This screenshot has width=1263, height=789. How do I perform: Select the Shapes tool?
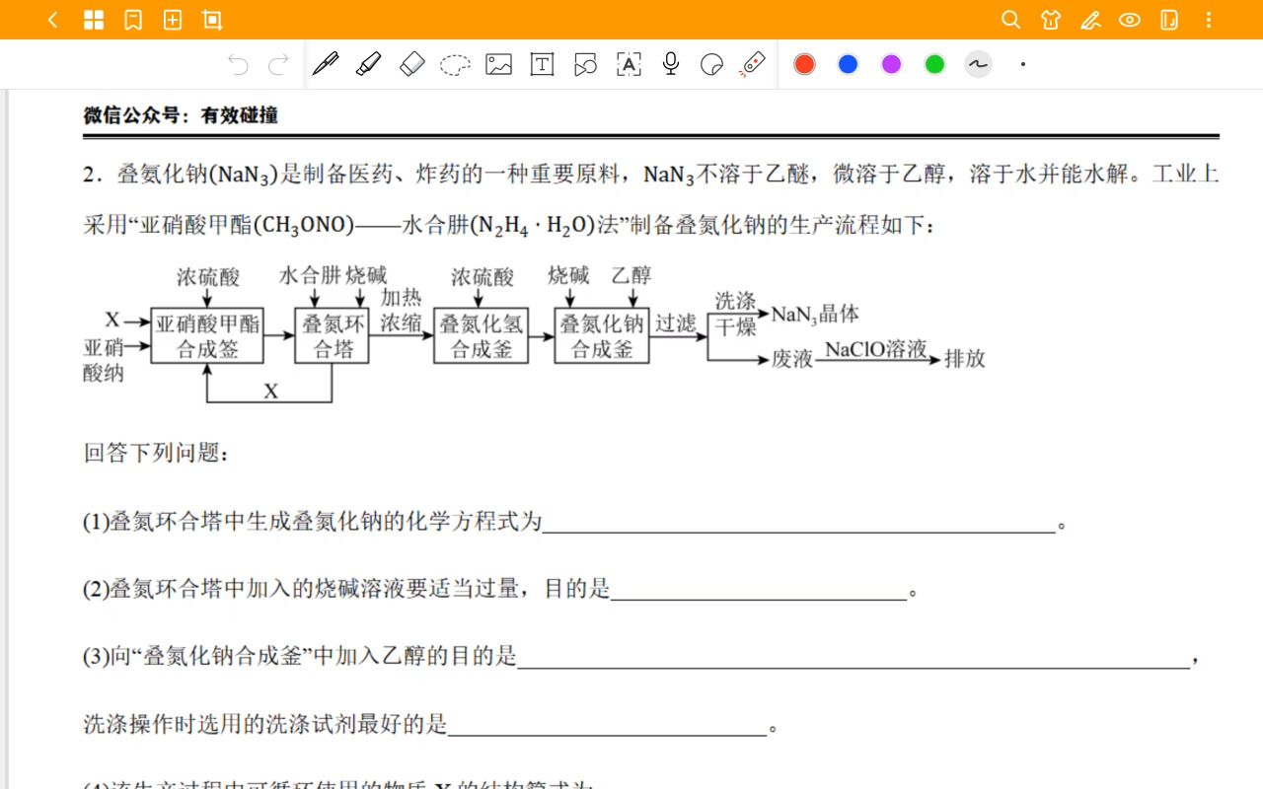585,65
